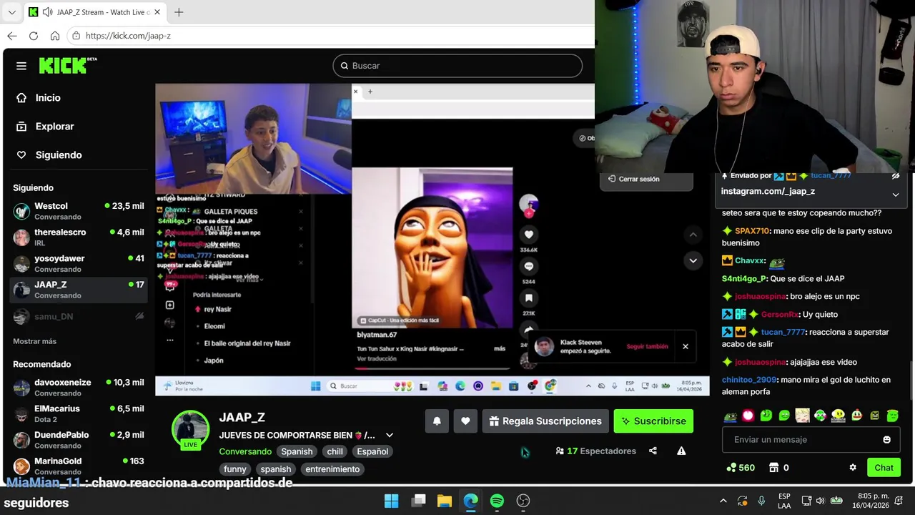The height and width of the screenshot is (515, 915).
Task: Show hidden tray icons chevron
Action: pos(723,501)
